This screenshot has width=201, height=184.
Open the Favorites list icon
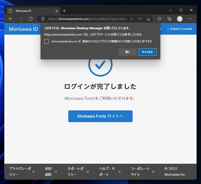pyautogui.click(x=159, y=19)
